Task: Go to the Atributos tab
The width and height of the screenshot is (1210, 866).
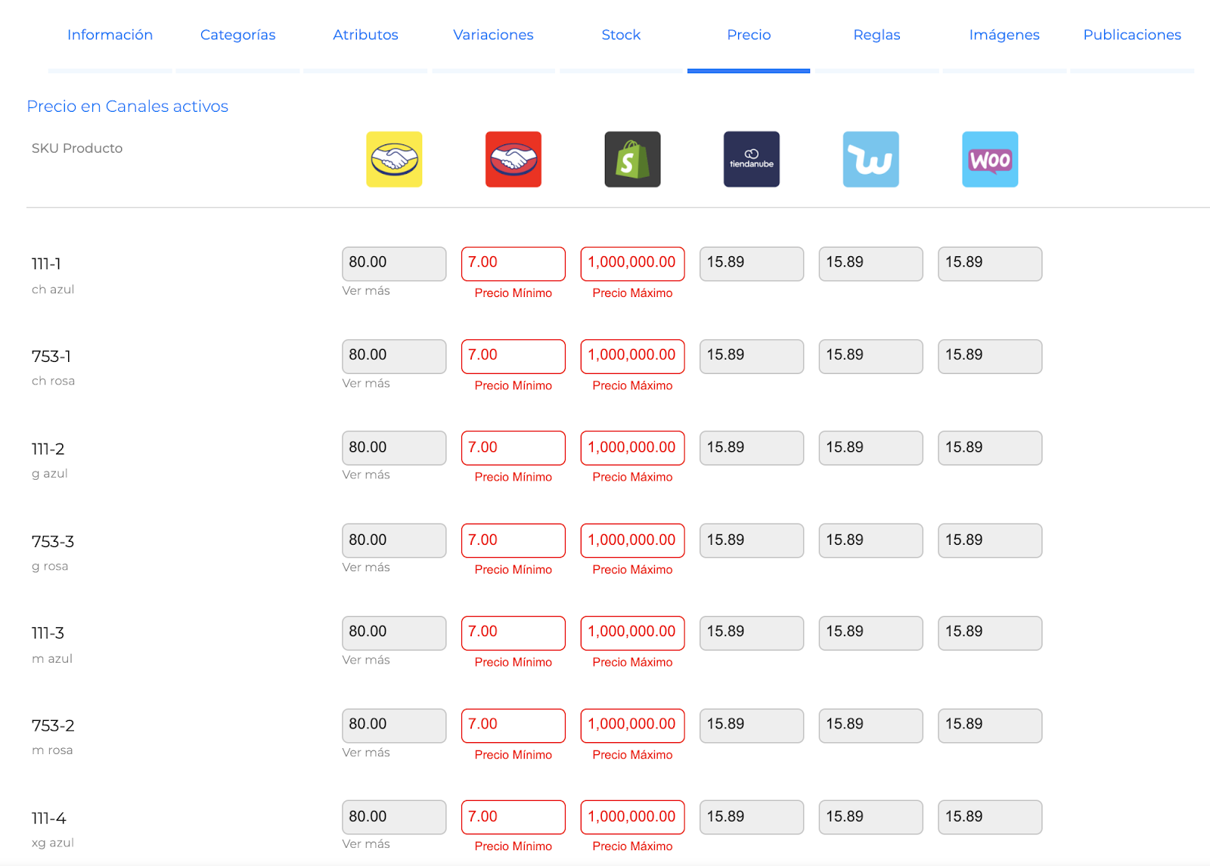Action: click(365, 35)
